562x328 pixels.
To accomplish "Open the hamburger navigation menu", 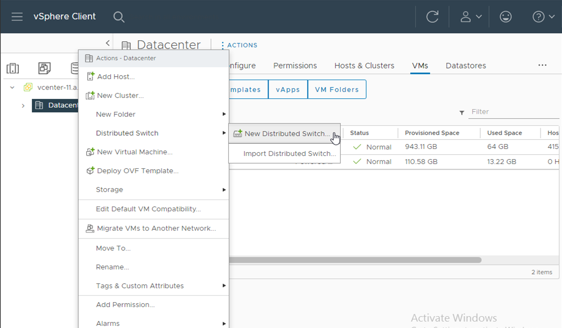I will [17, 17].
